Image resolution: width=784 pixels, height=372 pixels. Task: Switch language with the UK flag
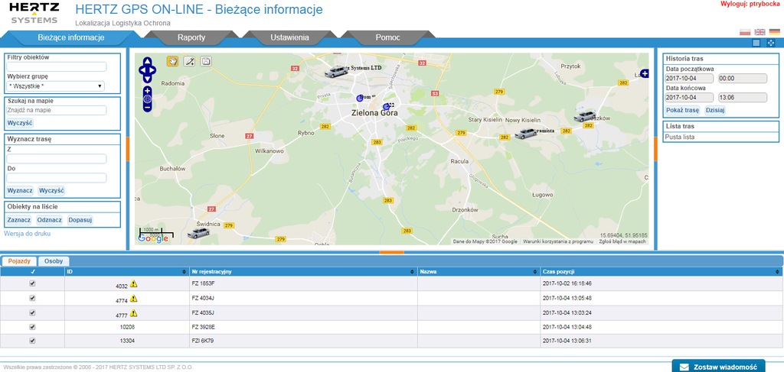(760, 32)
